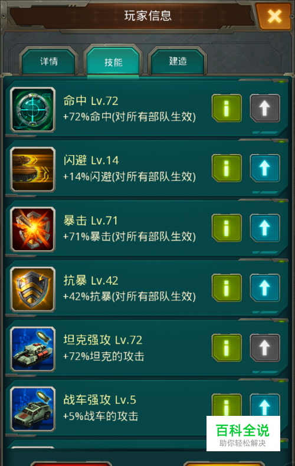
Task: Open info for 抗暴 skill
Action: 227,288
